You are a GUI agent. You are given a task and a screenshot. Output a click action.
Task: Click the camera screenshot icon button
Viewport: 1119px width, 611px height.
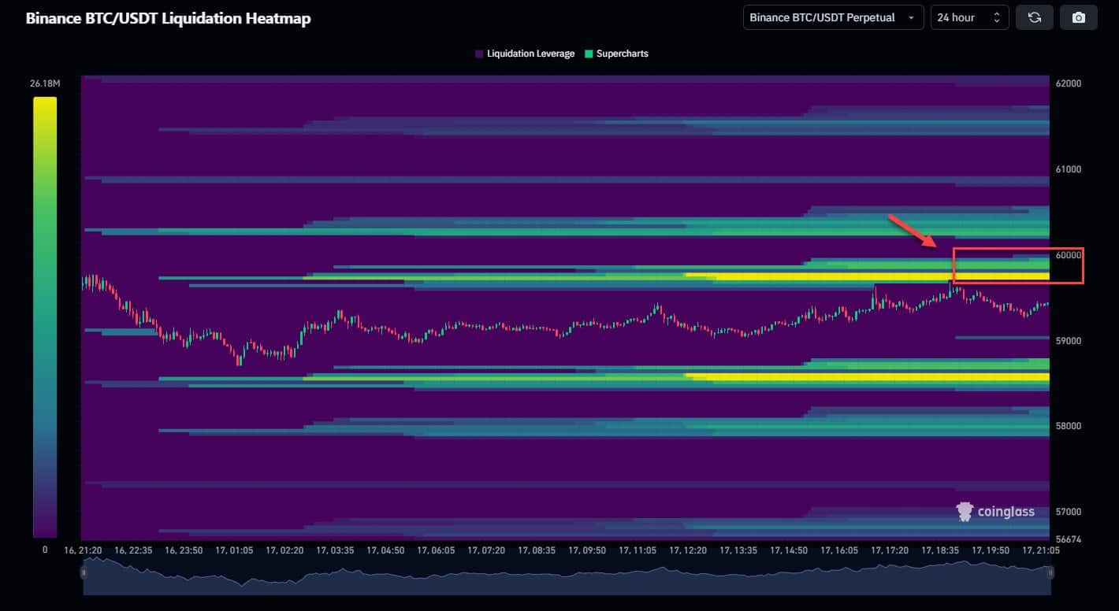1079,17
